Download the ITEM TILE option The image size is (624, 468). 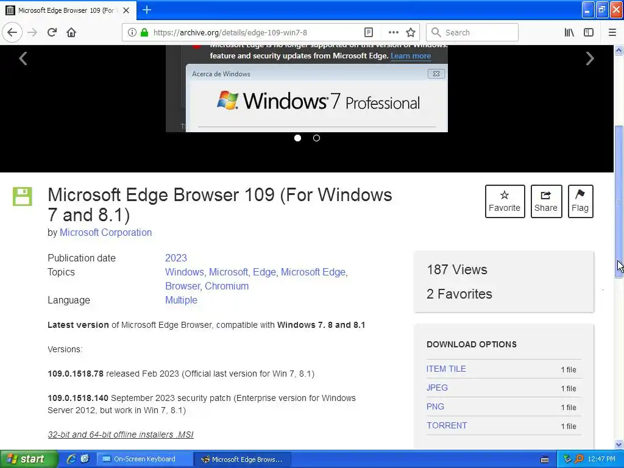[x=446, y=369]
